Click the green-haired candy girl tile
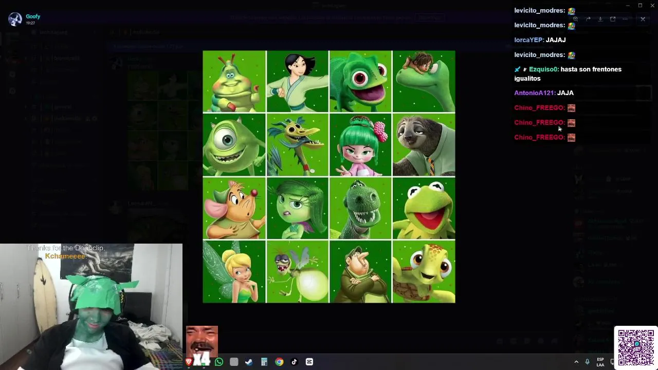 [360, 145]
